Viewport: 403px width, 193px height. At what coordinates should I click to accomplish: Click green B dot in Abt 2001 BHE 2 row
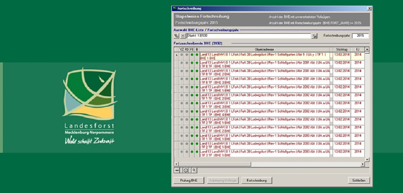[197, 71]
